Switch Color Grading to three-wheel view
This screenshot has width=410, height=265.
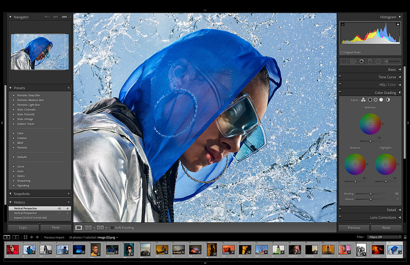pyautogui.click(x=363, y=100)
